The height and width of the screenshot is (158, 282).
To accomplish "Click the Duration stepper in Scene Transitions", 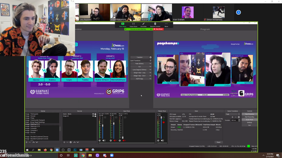I will tap(239, 120).
